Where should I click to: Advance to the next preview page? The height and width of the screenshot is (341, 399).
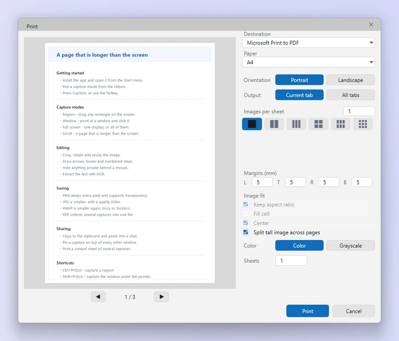161,297
